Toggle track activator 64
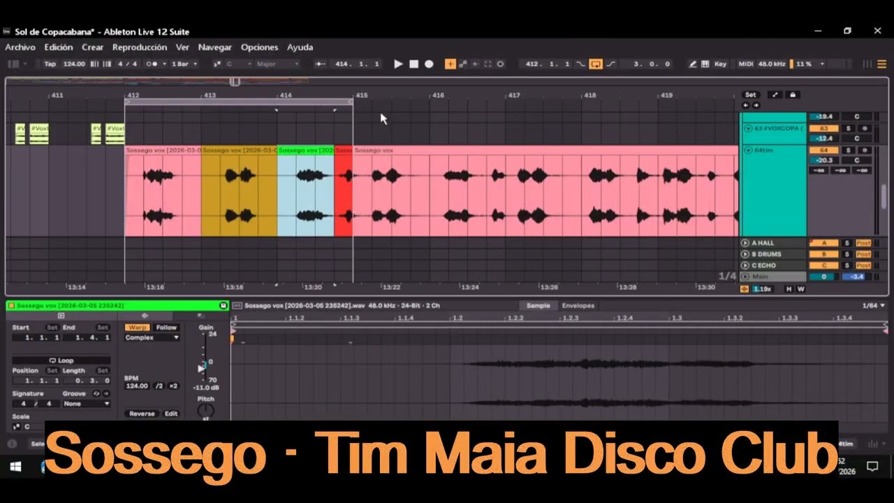The height and width of the screenshot is (503, 894). tap(823, 150)
